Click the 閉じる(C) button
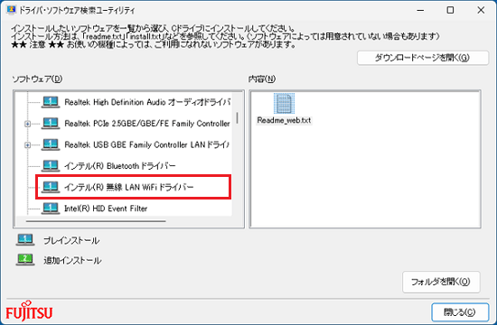 pos(460,312)
